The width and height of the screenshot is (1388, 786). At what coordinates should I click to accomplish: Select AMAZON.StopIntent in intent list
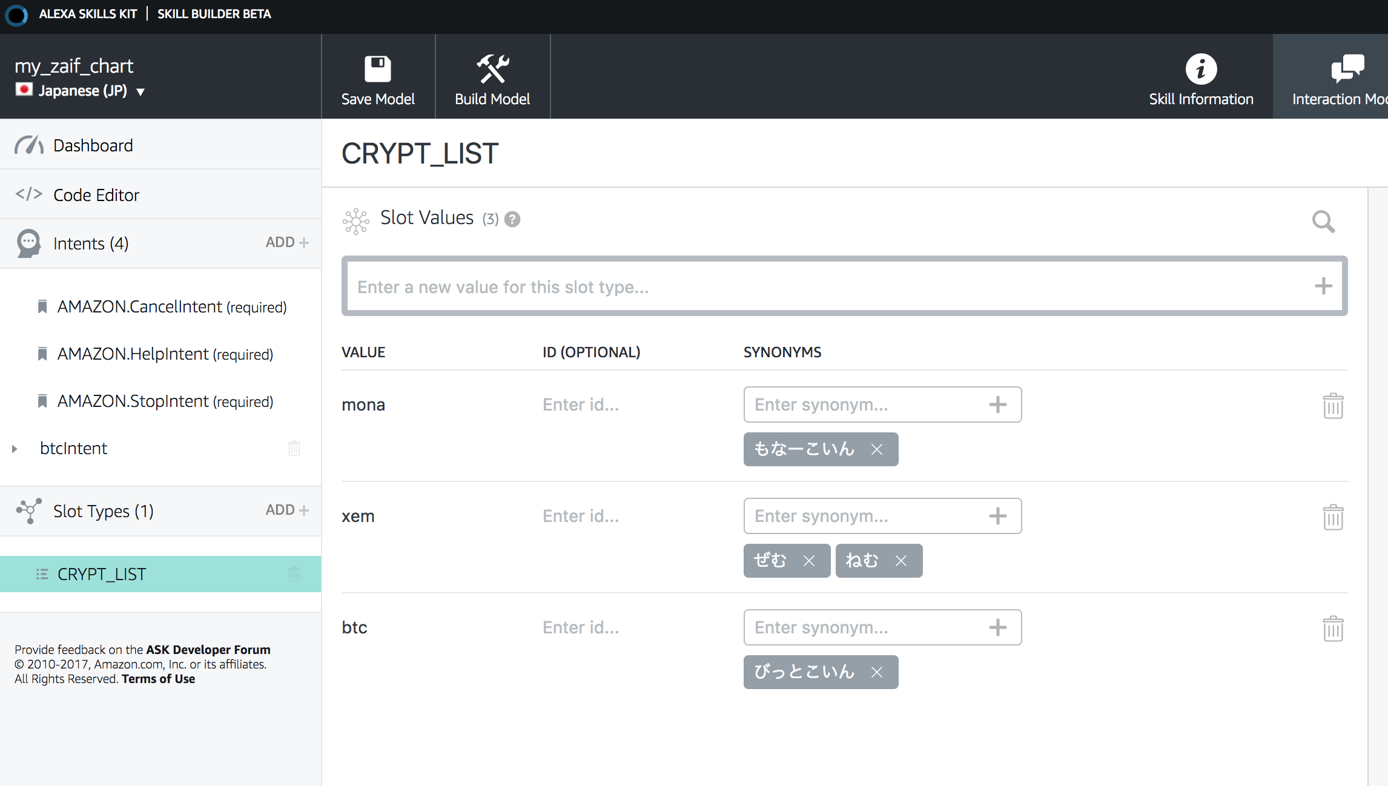coord(165,401)
